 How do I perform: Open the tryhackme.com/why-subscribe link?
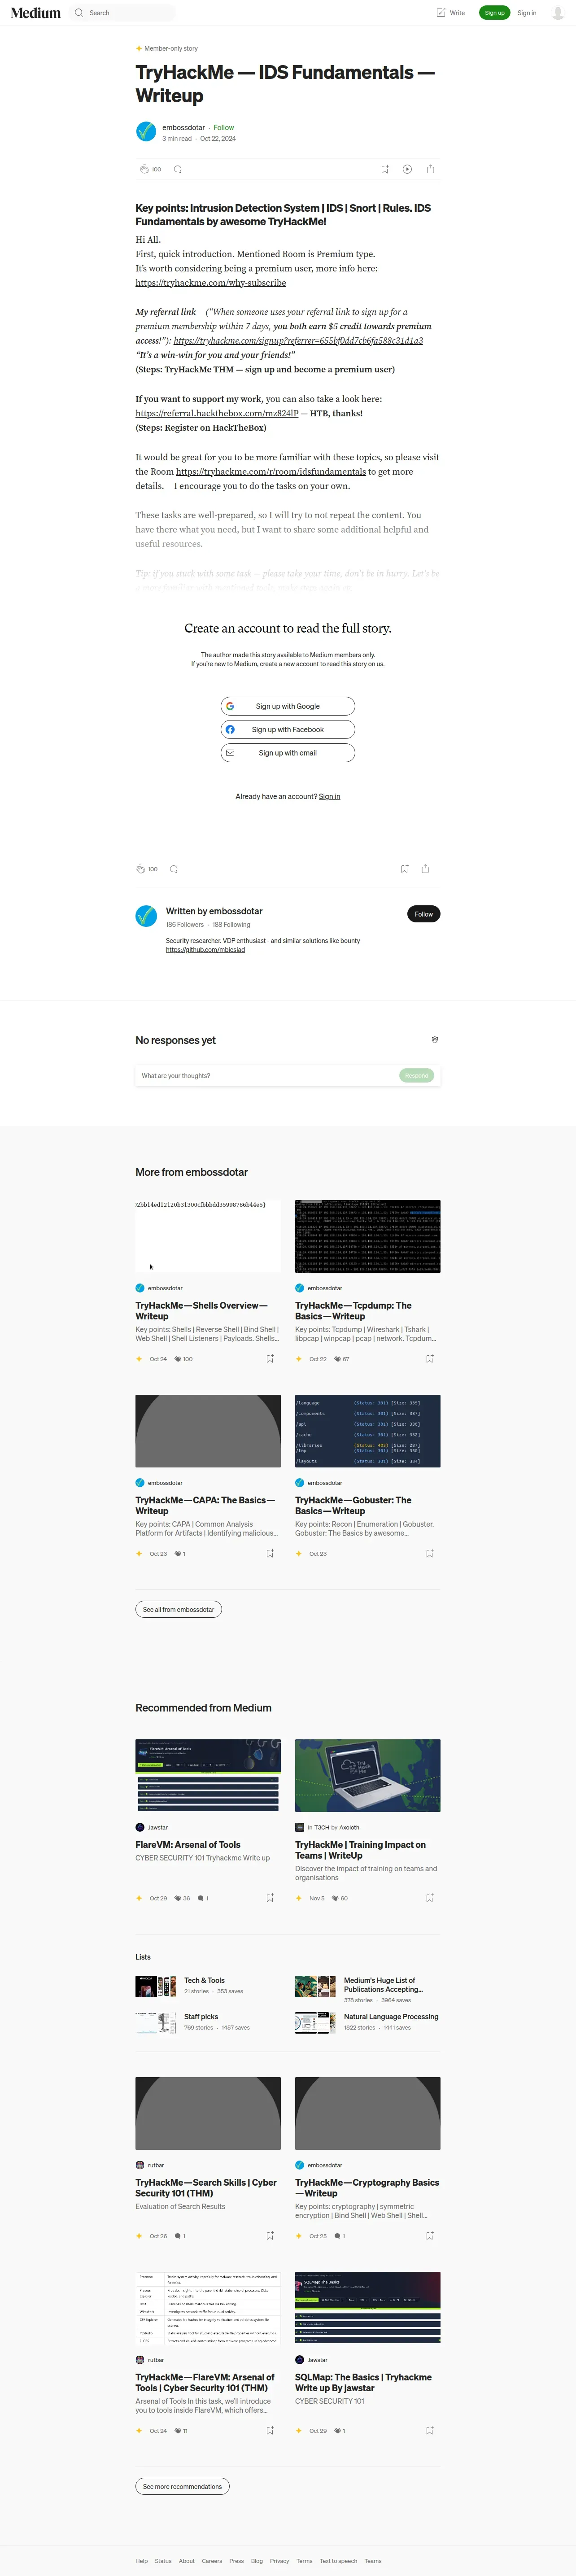(211, 283)
